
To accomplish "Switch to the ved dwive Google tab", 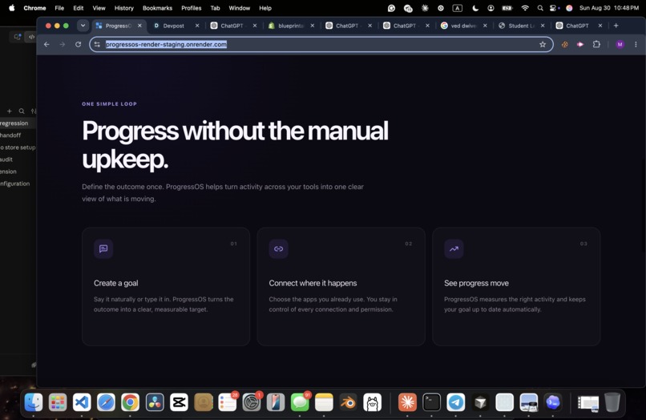I will click(463, 26).
